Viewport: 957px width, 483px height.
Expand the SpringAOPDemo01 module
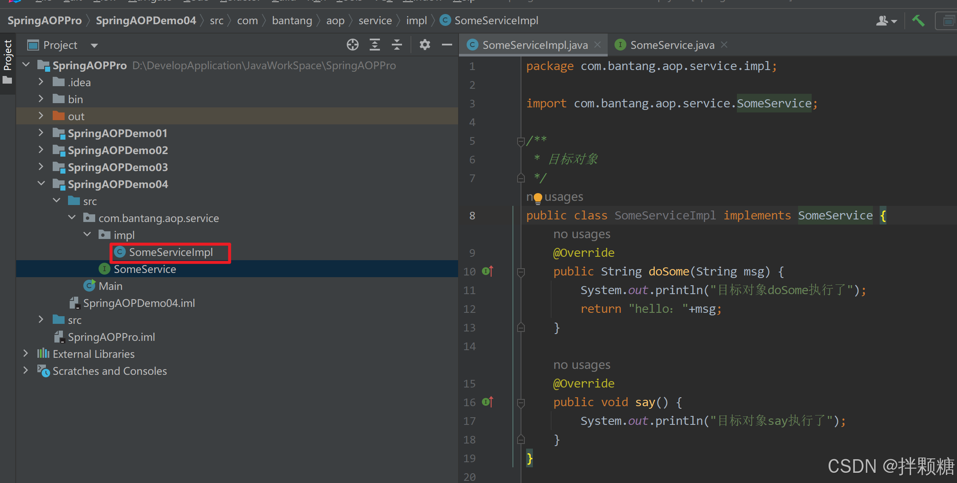[41, 133]
